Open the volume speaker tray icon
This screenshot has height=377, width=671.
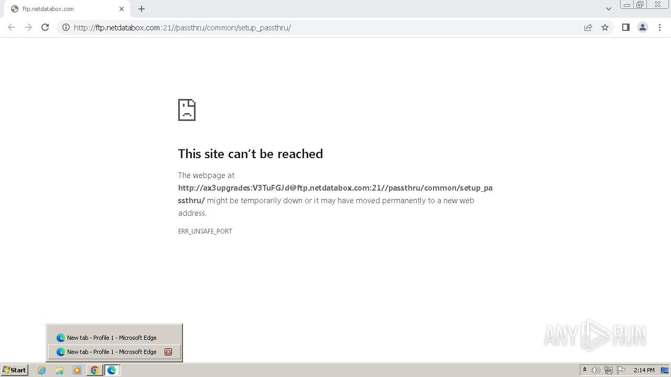[x=596, y=370]
